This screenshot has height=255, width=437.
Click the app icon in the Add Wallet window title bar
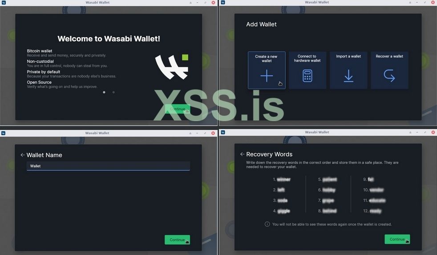(223, 2)
